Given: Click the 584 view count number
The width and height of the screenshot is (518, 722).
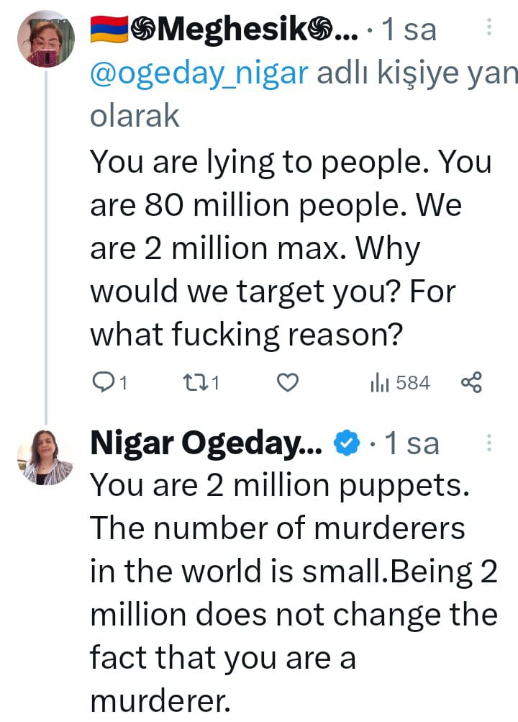Looking at the screenshot, I should [x=413, y=383].
